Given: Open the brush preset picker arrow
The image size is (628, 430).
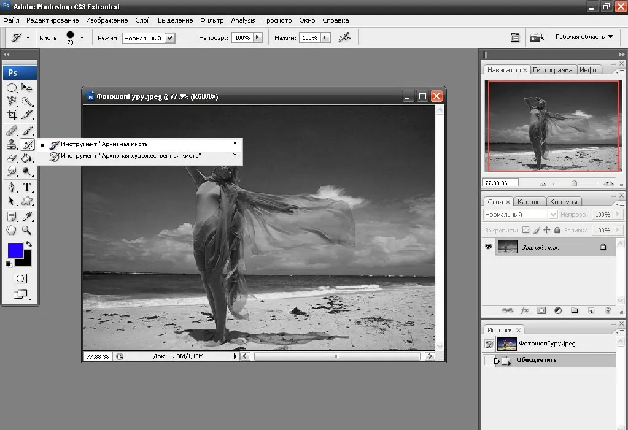Looking at the screenshot, I should click(x=82, y=37).
